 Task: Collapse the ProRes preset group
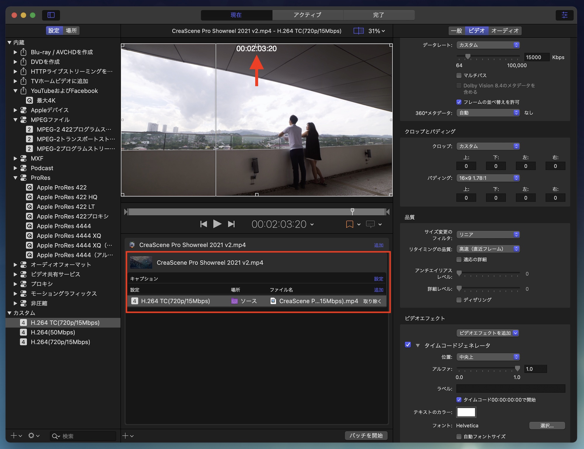coord(15,178)
